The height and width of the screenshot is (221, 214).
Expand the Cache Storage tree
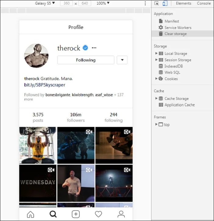[x=156, y=98]
